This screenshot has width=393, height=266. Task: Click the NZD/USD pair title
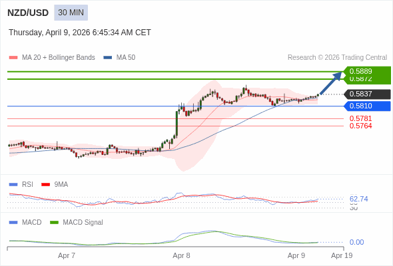(x=28, y=13)
